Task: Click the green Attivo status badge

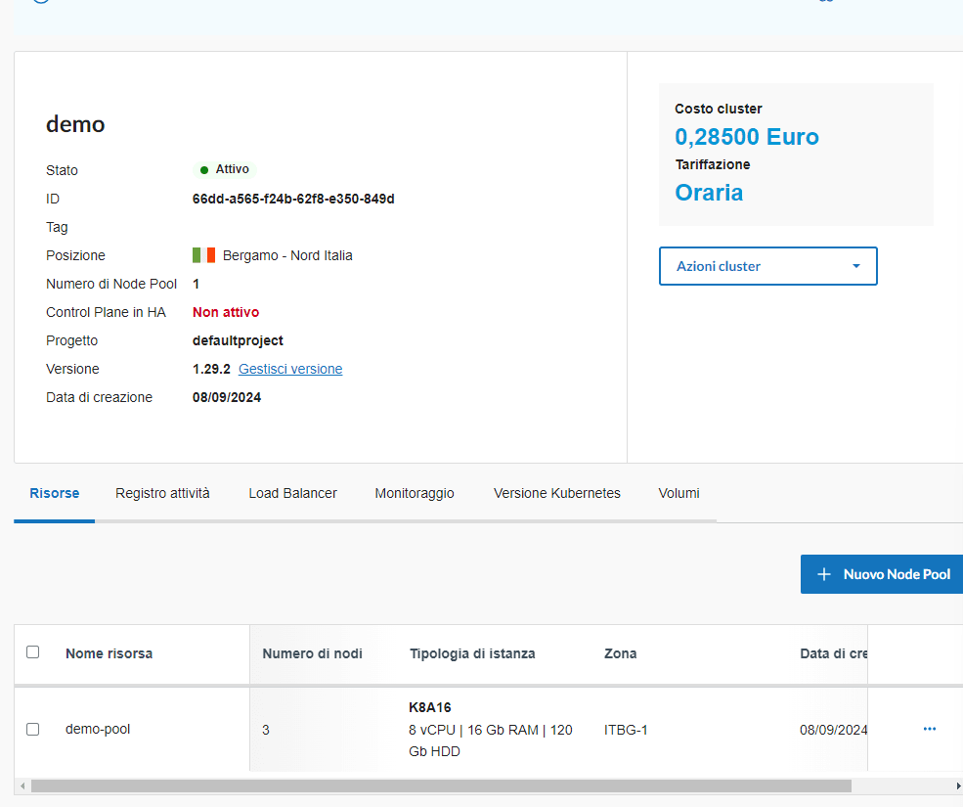Action: [x=224, y=169]
